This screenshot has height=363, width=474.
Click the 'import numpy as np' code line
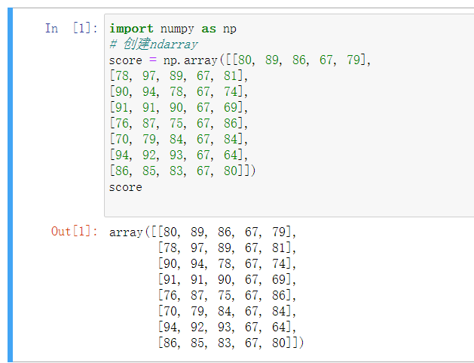coord(173,29)
